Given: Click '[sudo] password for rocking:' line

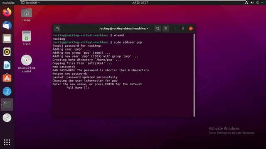Looking at the screenshot, I should click(77, 46).
